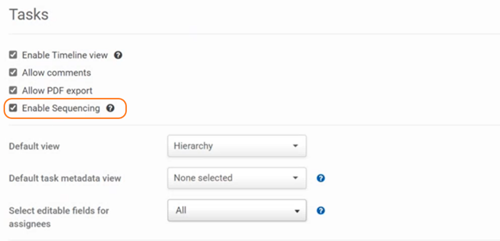Click the help icon next to Enable Sequencing
This screenshot has width=500, height=241.
(x=111, y=108)
